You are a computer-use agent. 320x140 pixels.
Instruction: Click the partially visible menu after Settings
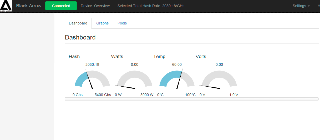click(317, 6)
